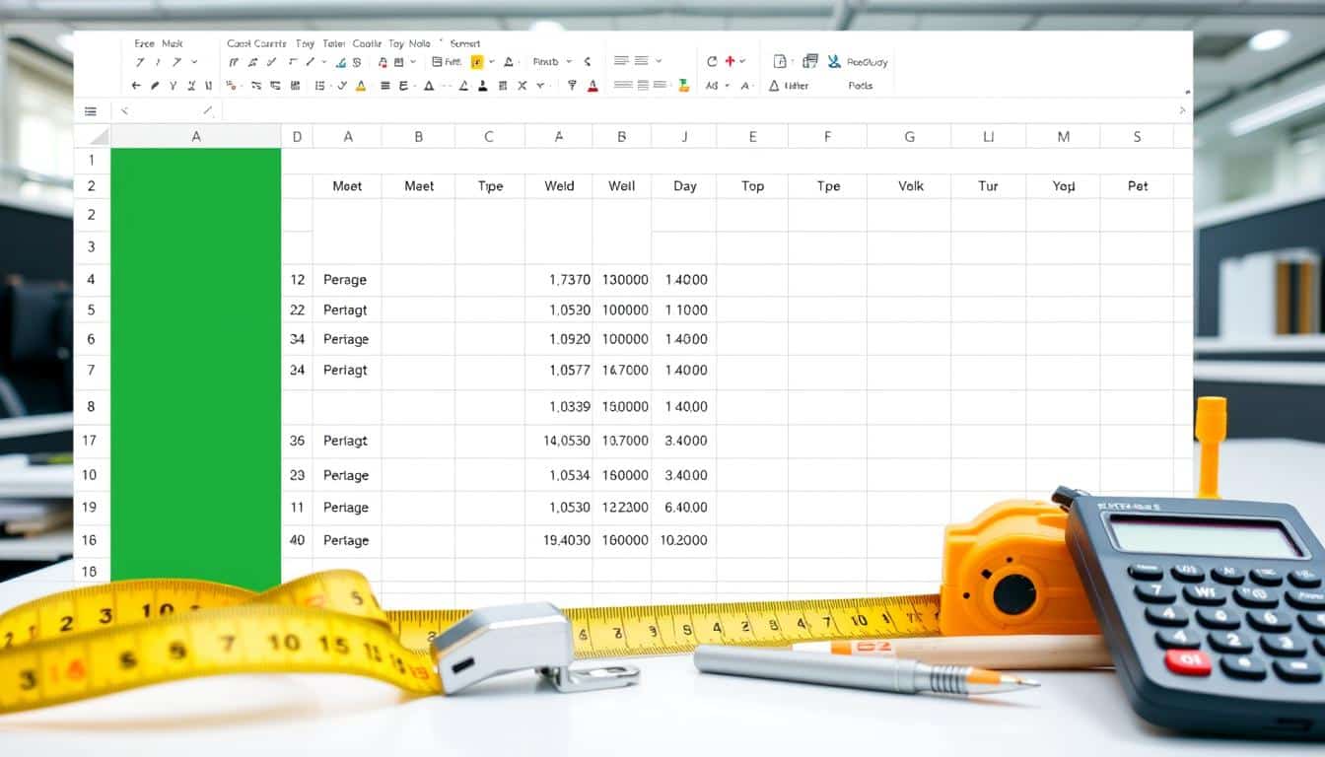Expand the chevron after the slash icons top-left
1325x757 pixels.
(194, 61)
